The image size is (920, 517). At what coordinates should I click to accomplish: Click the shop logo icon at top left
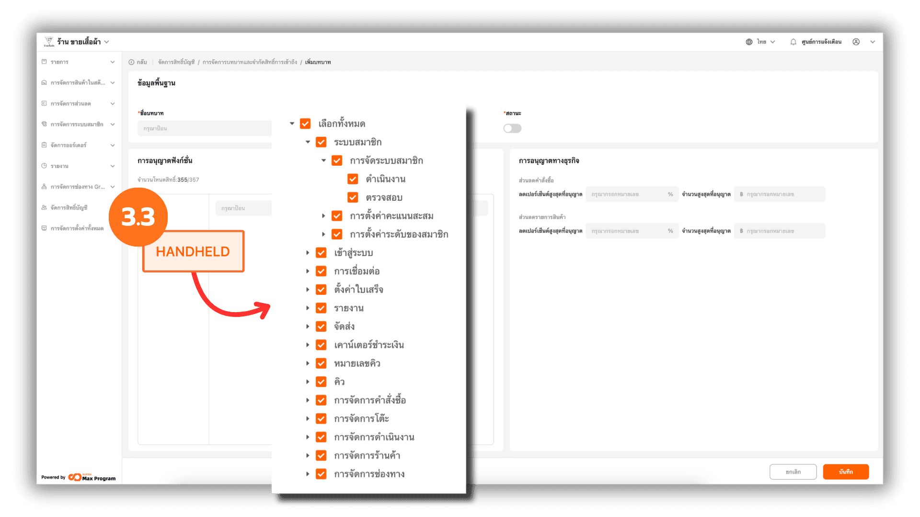49,42
